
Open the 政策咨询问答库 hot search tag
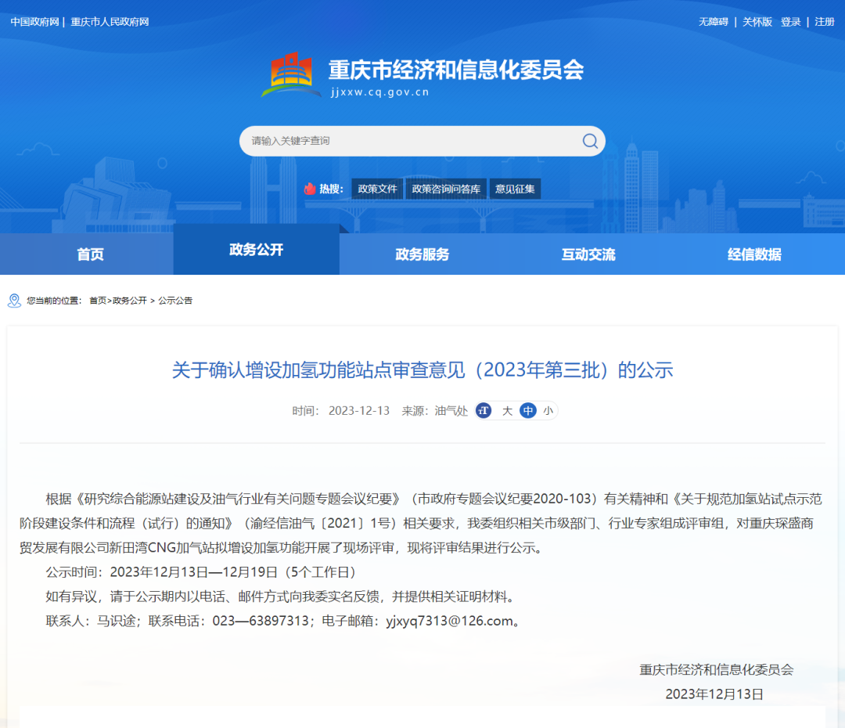click(446, 189)
